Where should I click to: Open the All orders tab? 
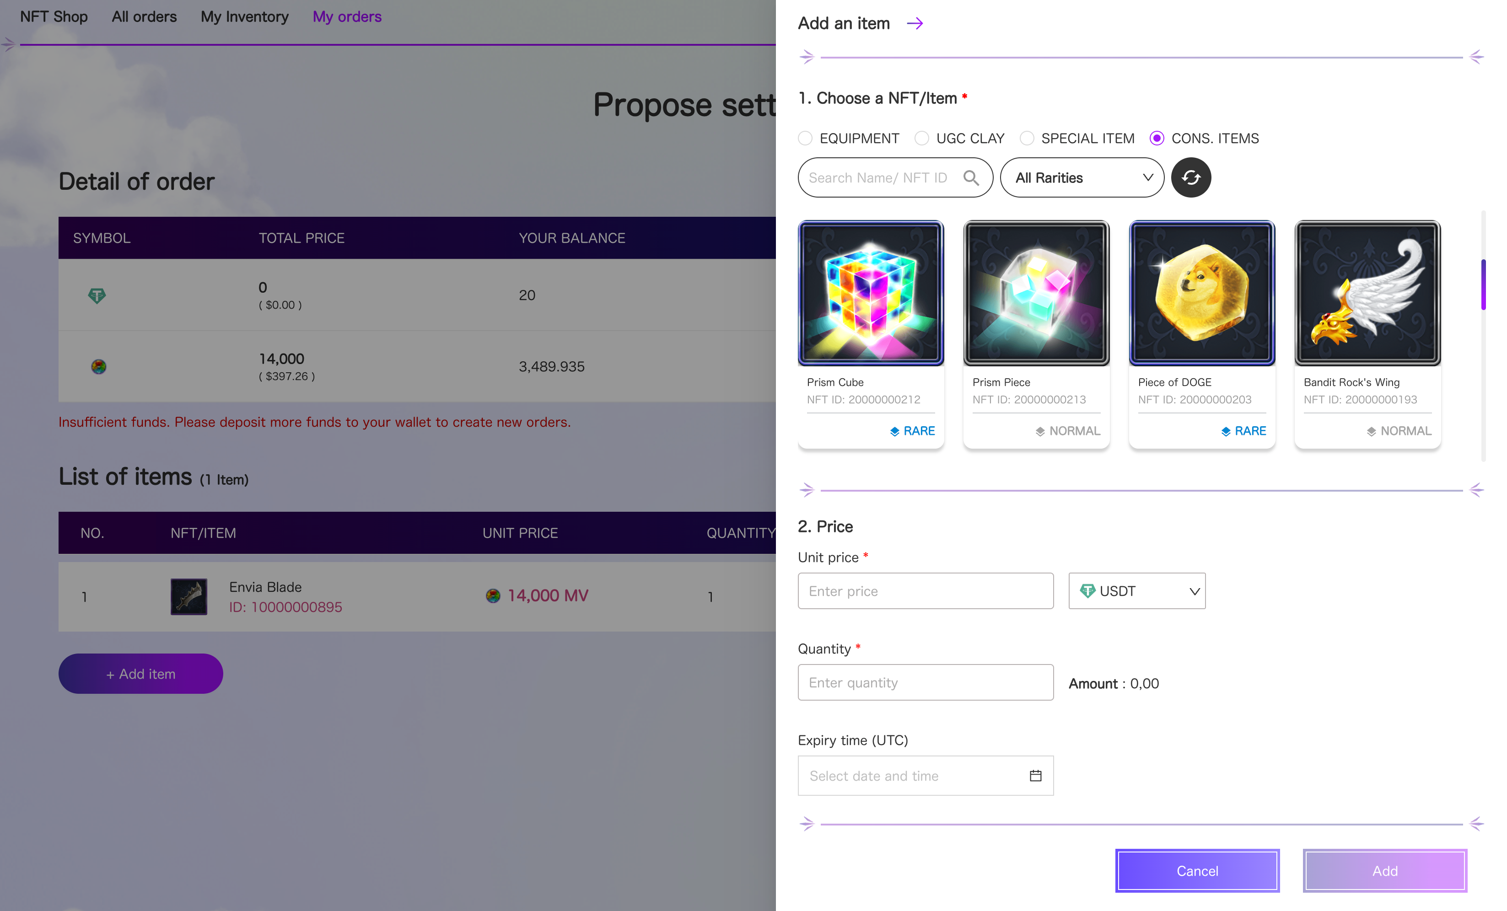pos(144,16)
